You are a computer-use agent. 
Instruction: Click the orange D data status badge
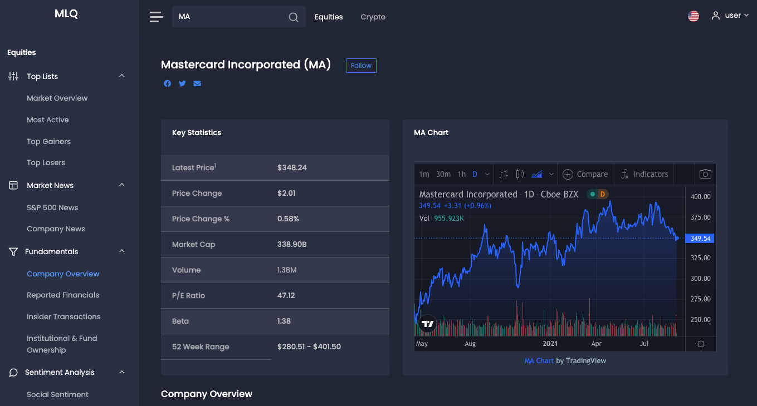pyautogui.click(x=602, y=194)
